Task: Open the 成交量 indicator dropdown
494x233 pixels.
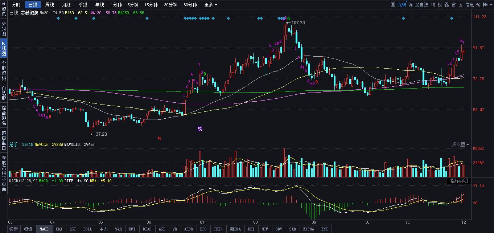Action: point(460,144)
